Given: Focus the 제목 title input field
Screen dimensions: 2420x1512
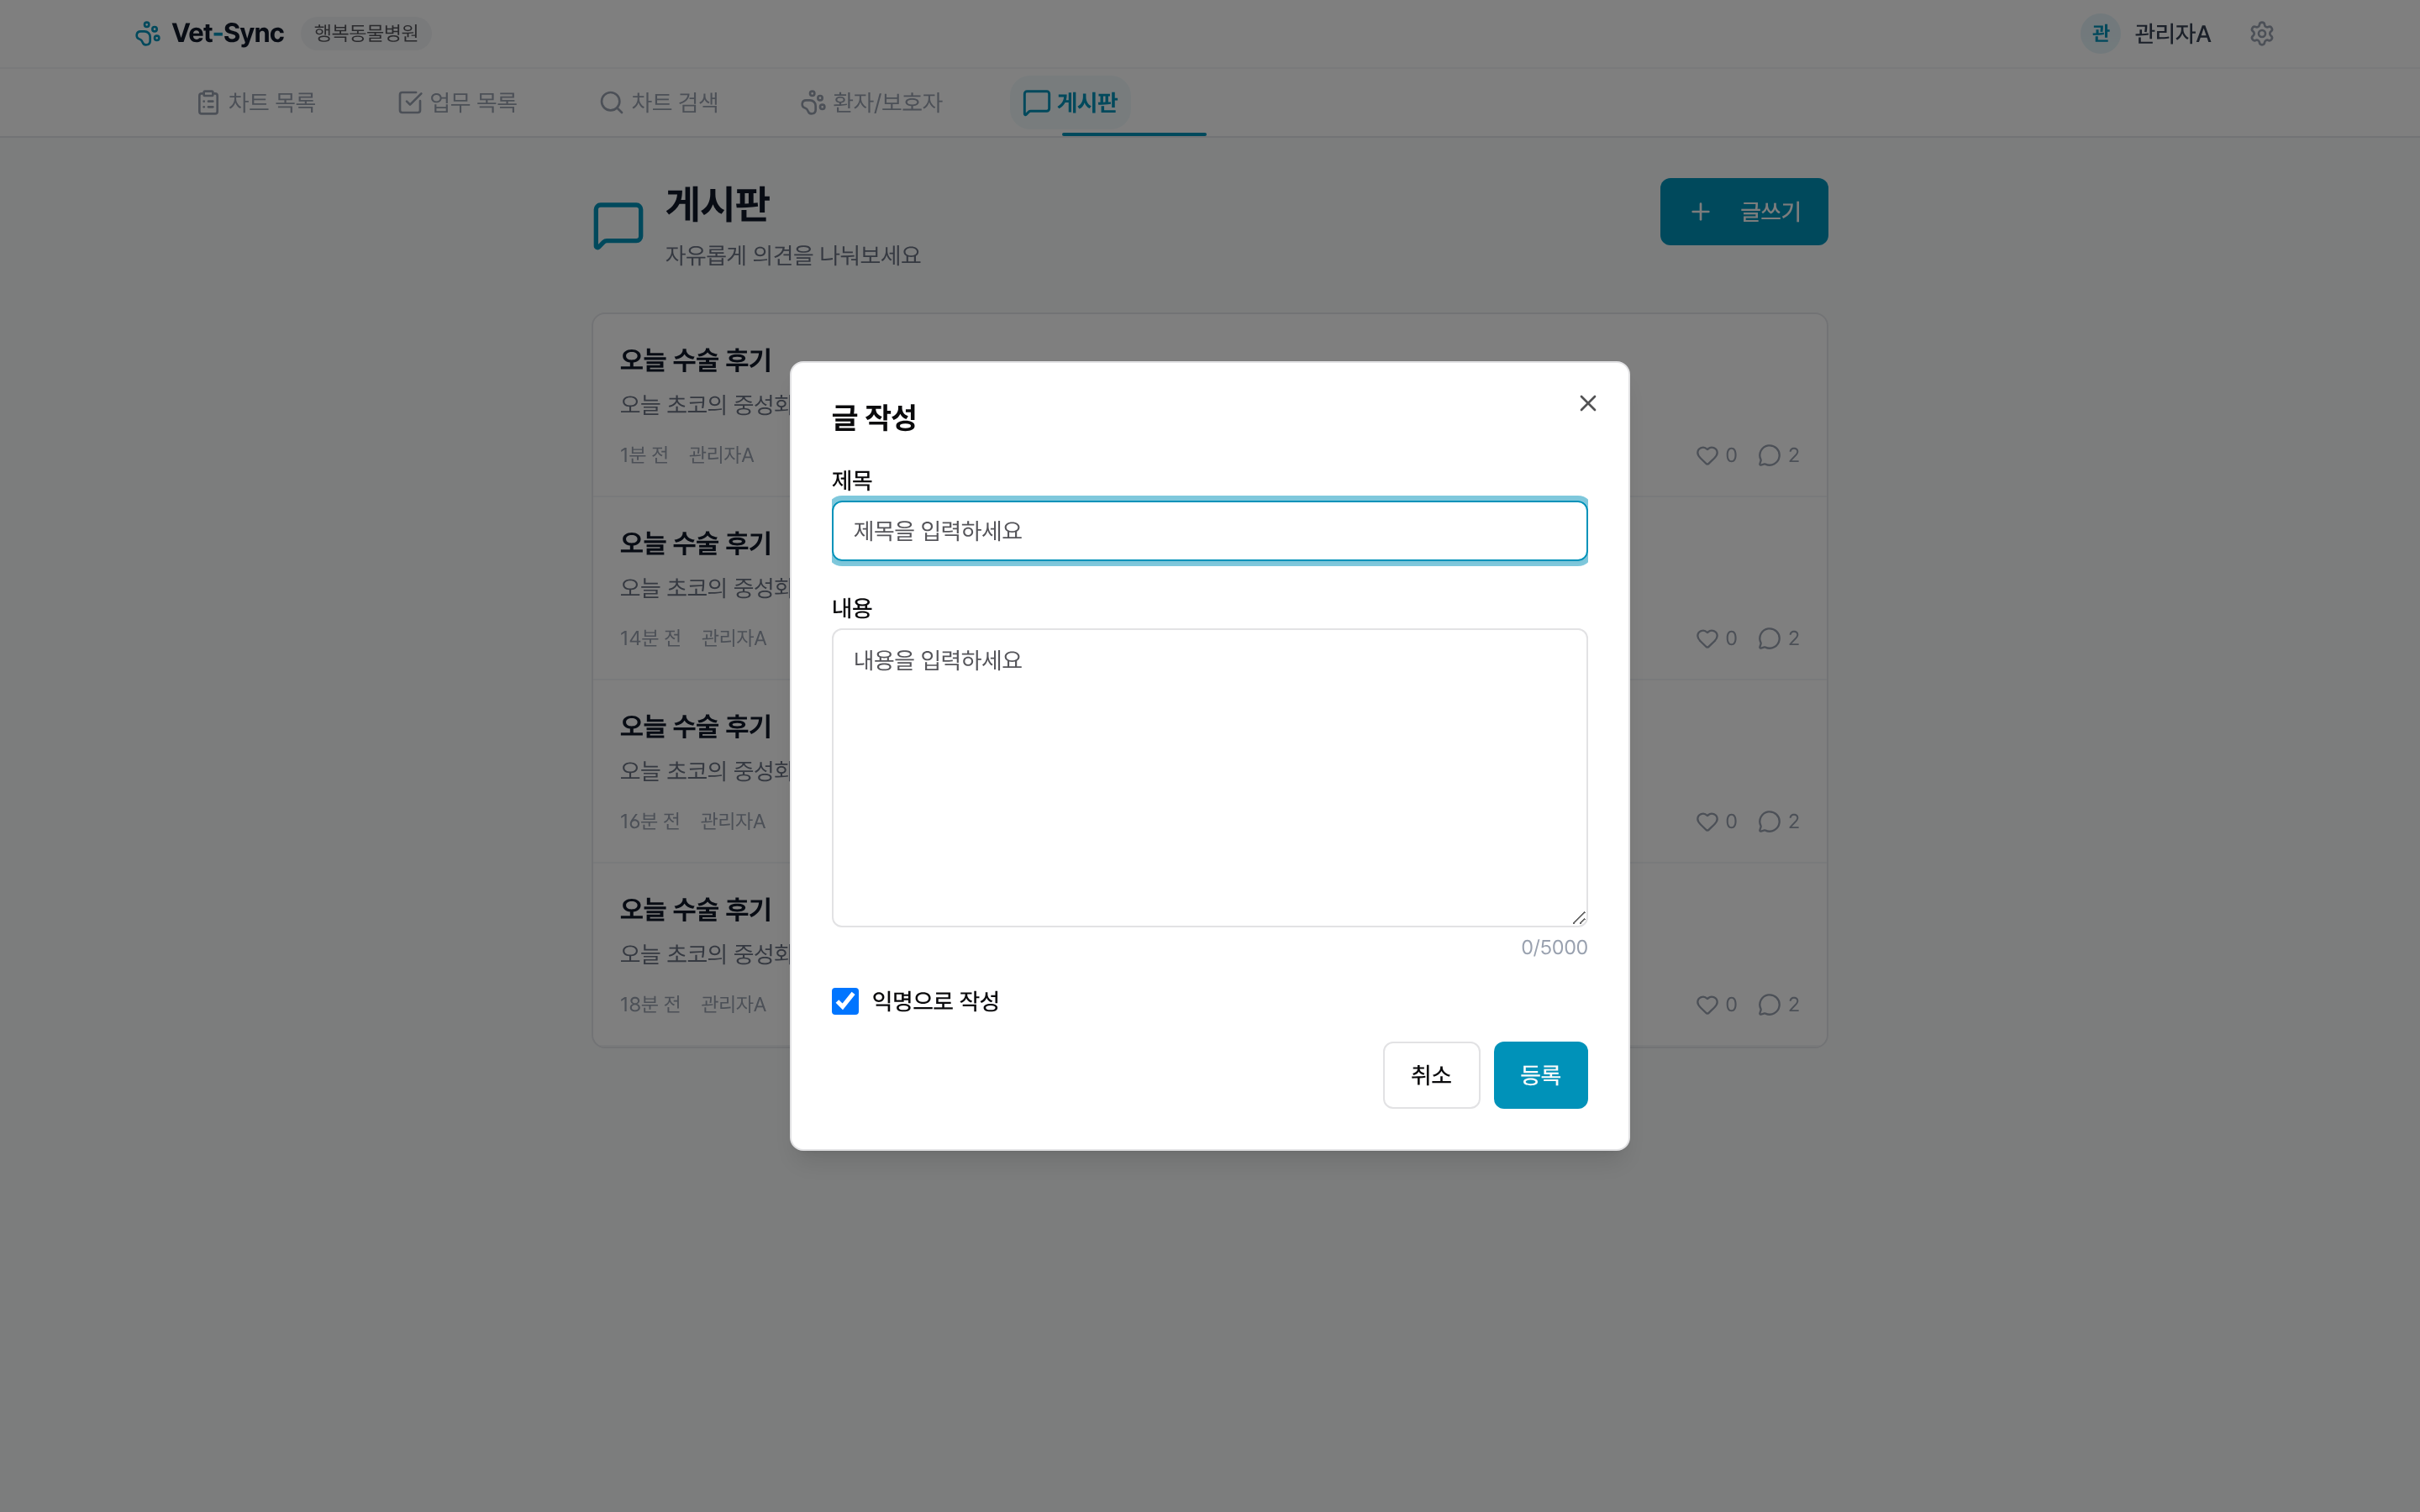Looking at the screenshot, I should 1208,530.
